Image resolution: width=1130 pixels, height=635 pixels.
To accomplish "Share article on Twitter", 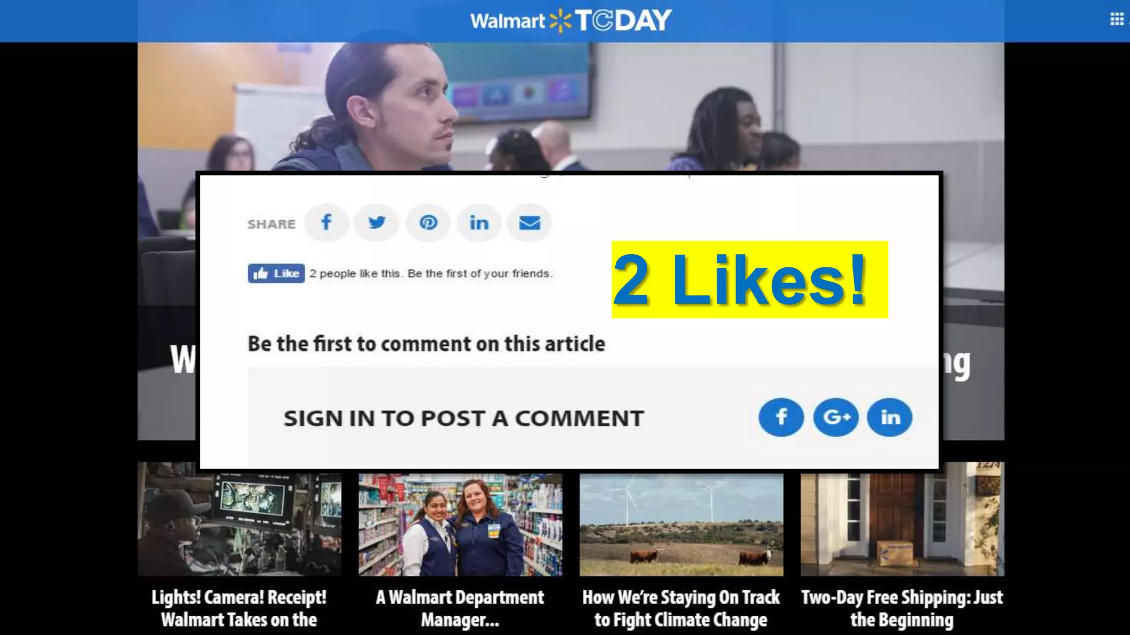I will 377,223.
